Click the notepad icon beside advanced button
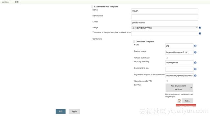 pyautogui.click(x=179, y=101)
